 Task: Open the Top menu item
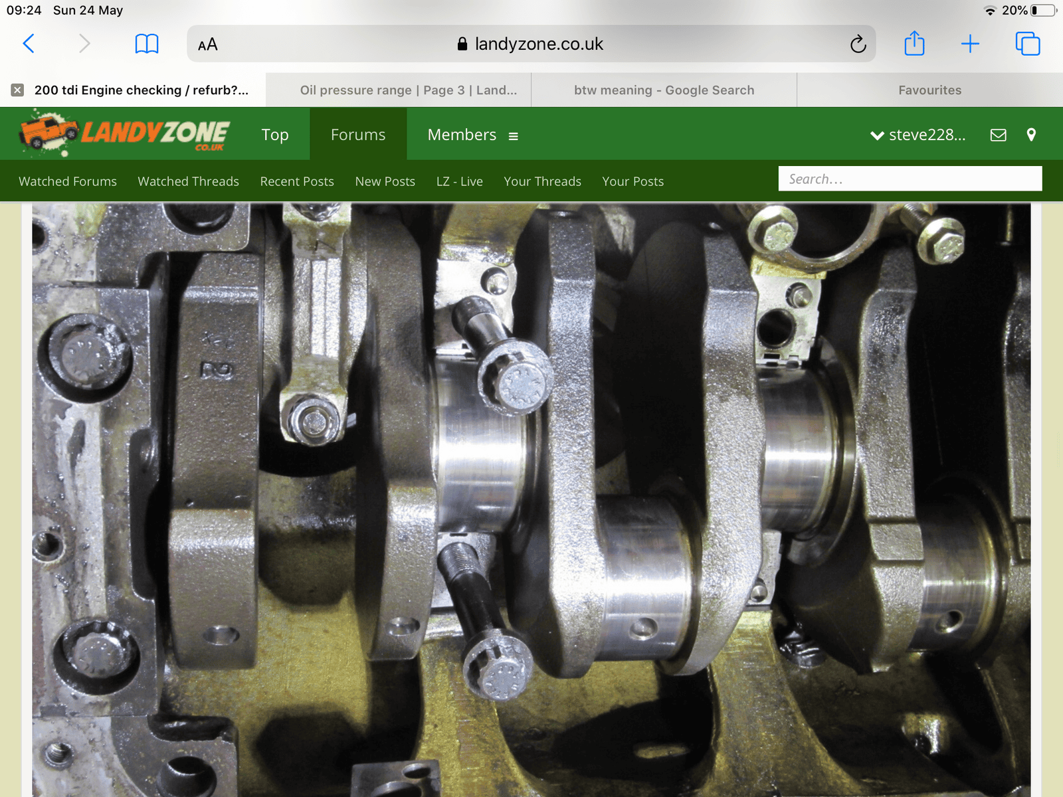[275, 135]
